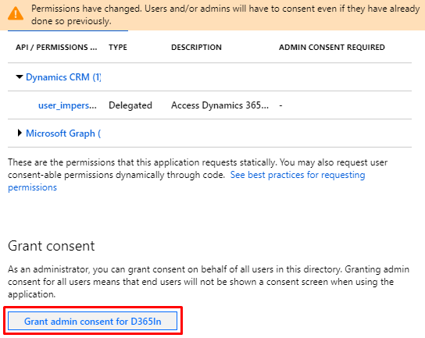Click the ADMIN CONSENT REQUIRED column header
Image resolution: width=425 pixels, height=338 pixels.
click(x=332, y=47)
